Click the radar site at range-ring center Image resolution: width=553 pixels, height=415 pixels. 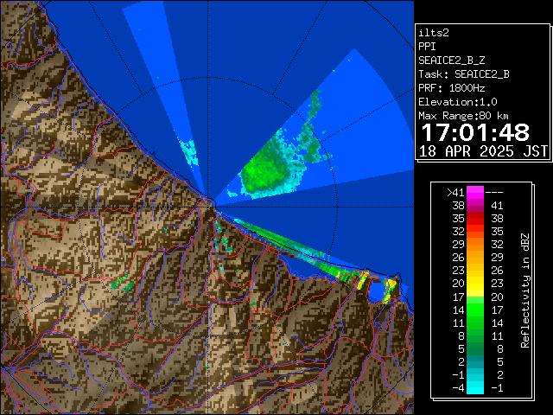click(207, 207)
